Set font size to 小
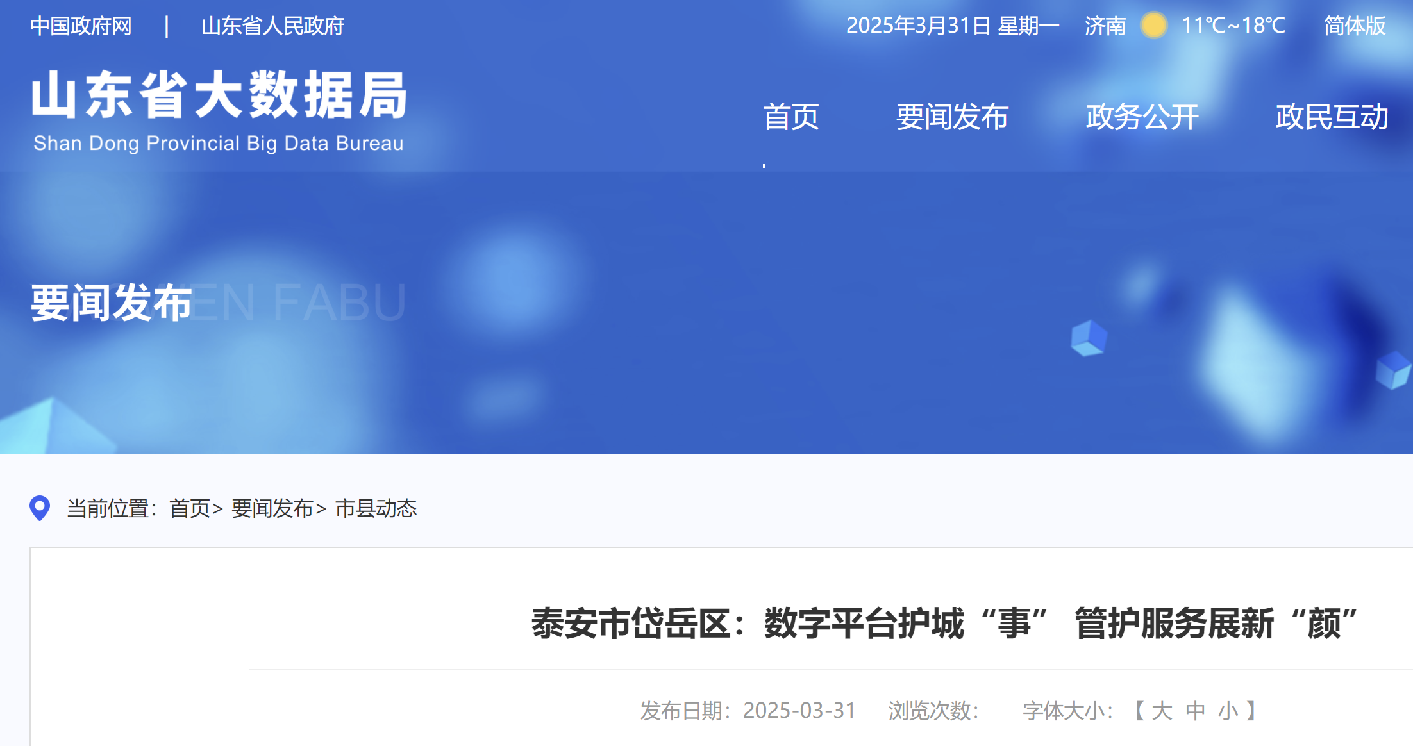 pyautogui.click(x=1228, y=711)
